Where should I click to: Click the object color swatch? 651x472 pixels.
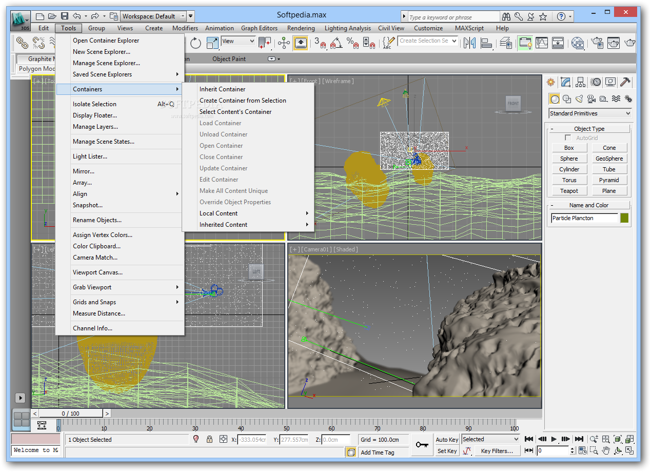pos(624,218)
